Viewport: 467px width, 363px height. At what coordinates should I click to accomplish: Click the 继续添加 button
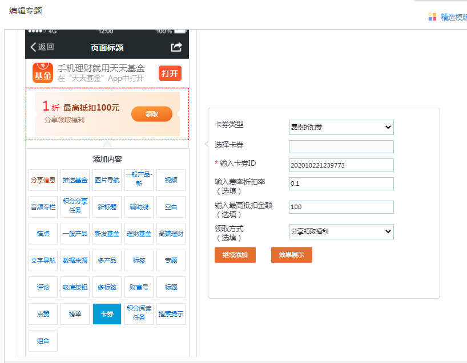click(235, 255)
